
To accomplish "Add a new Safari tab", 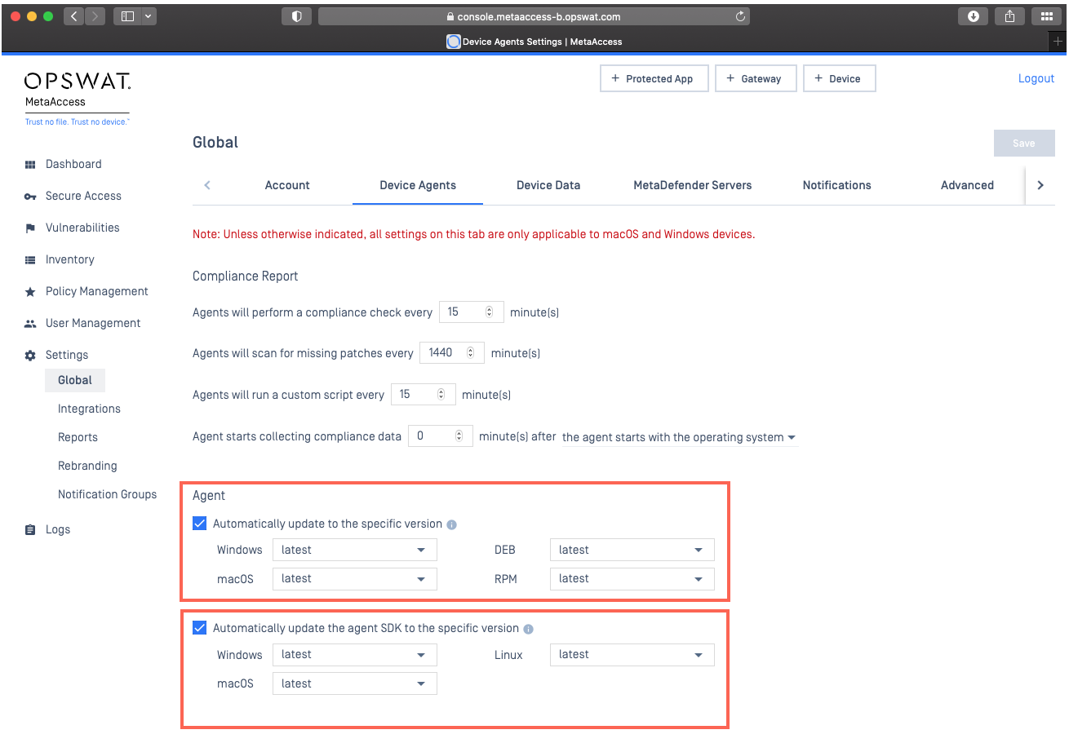I will 1058,42.
